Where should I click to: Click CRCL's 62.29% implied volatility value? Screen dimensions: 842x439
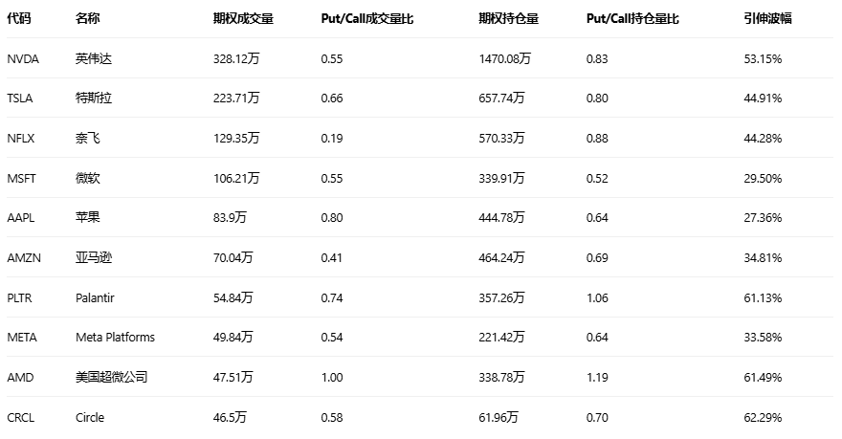tap(763, 417)
